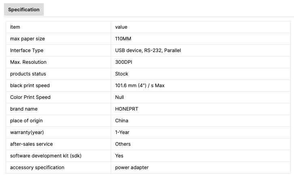Select the 'place of origin' label

pos(26,121)
